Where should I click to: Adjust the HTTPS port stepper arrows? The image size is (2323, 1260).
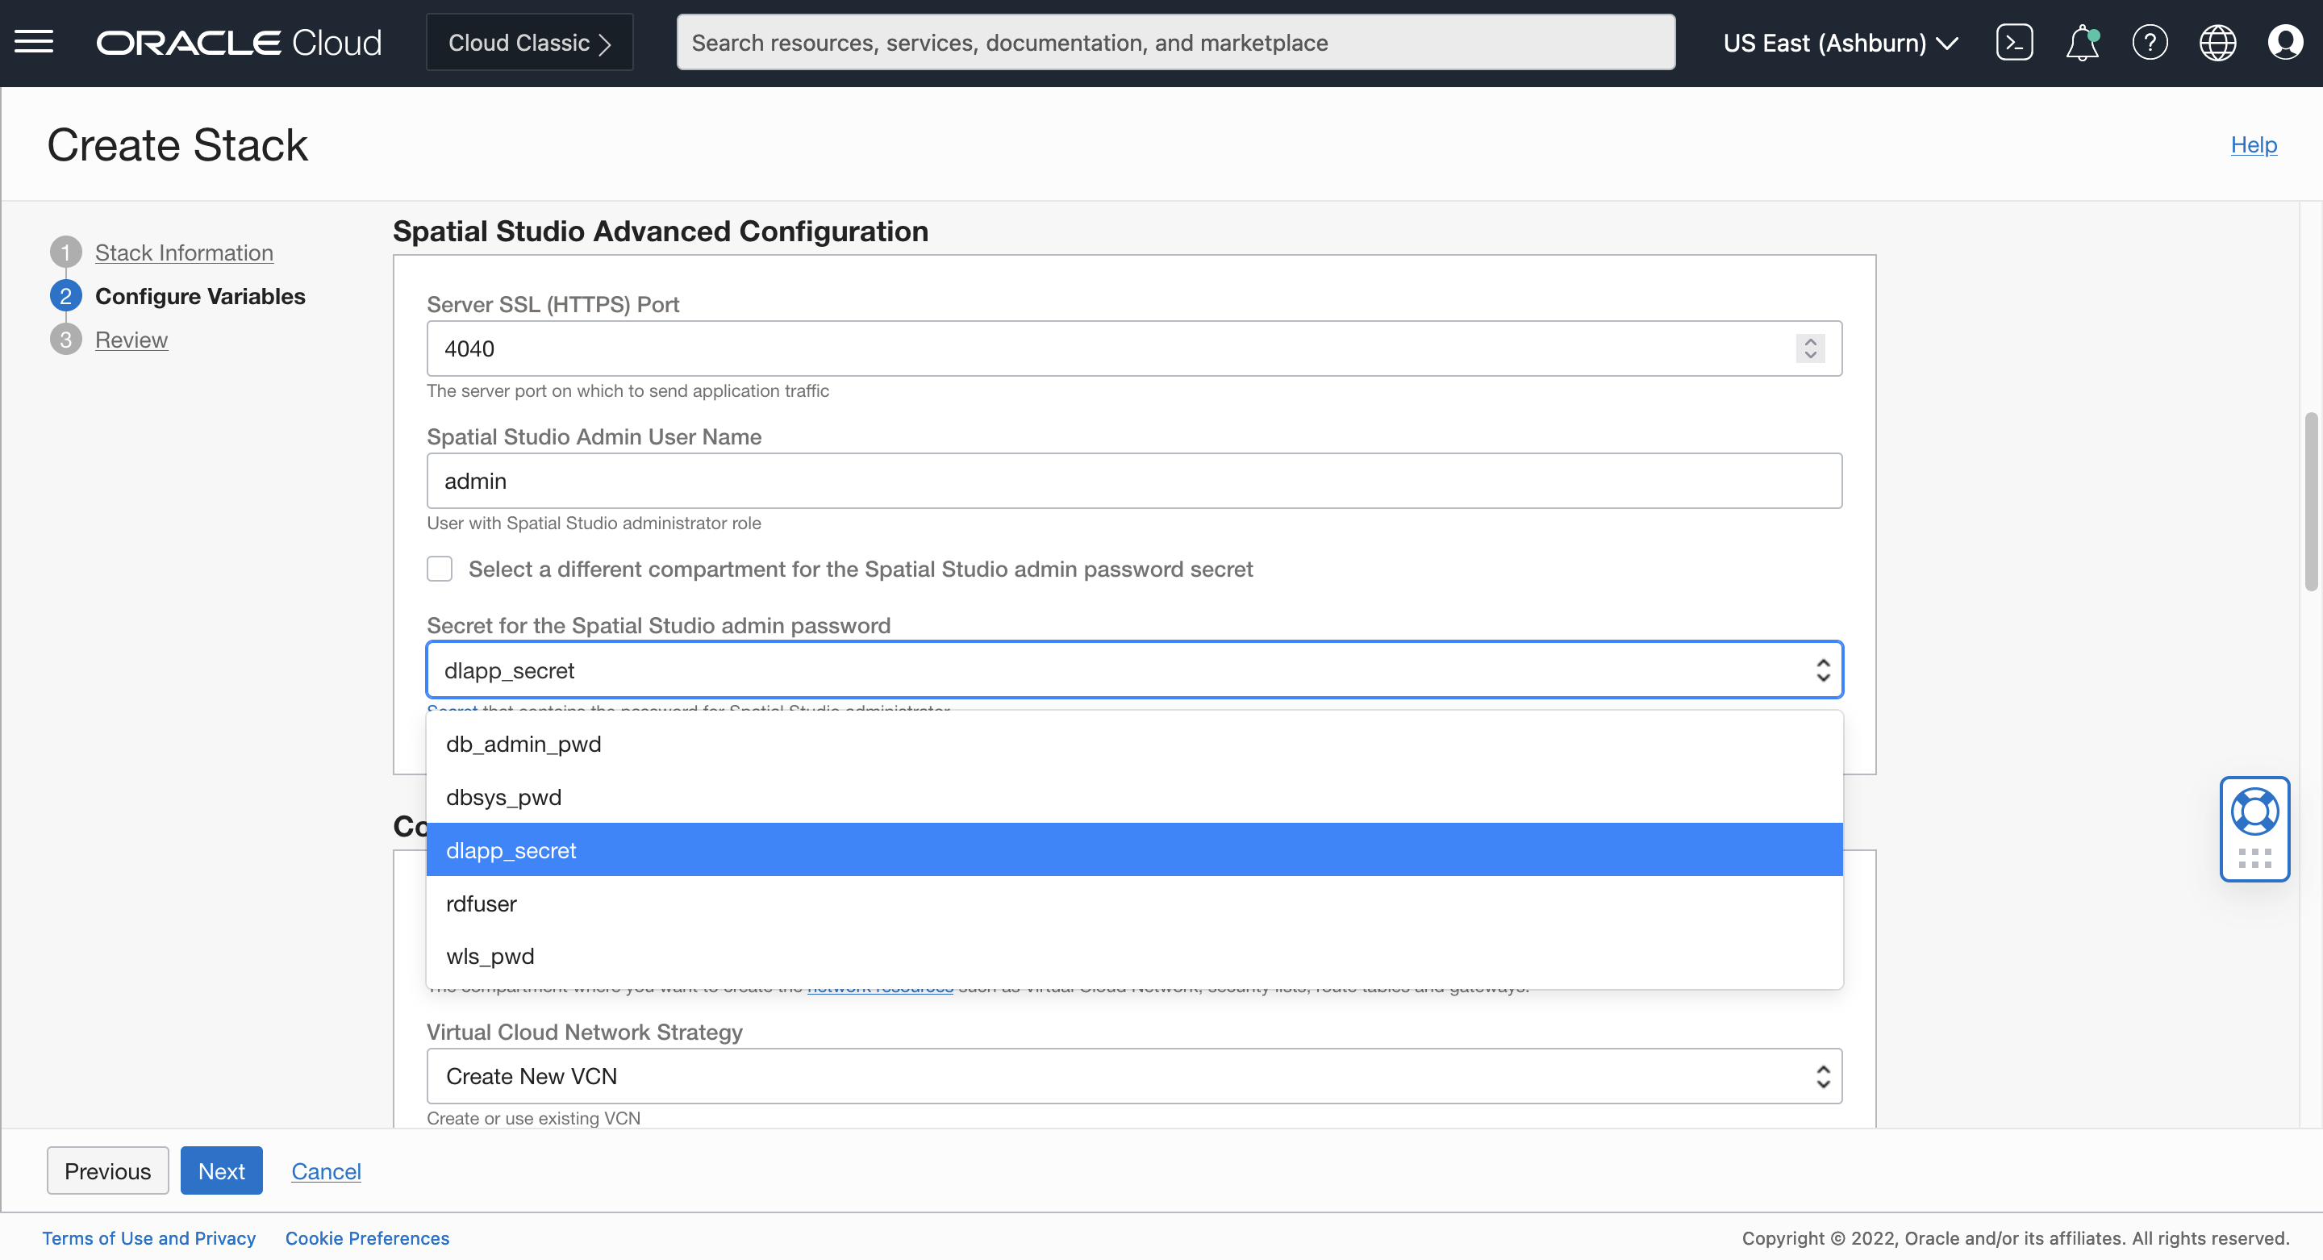(1809, 348)
